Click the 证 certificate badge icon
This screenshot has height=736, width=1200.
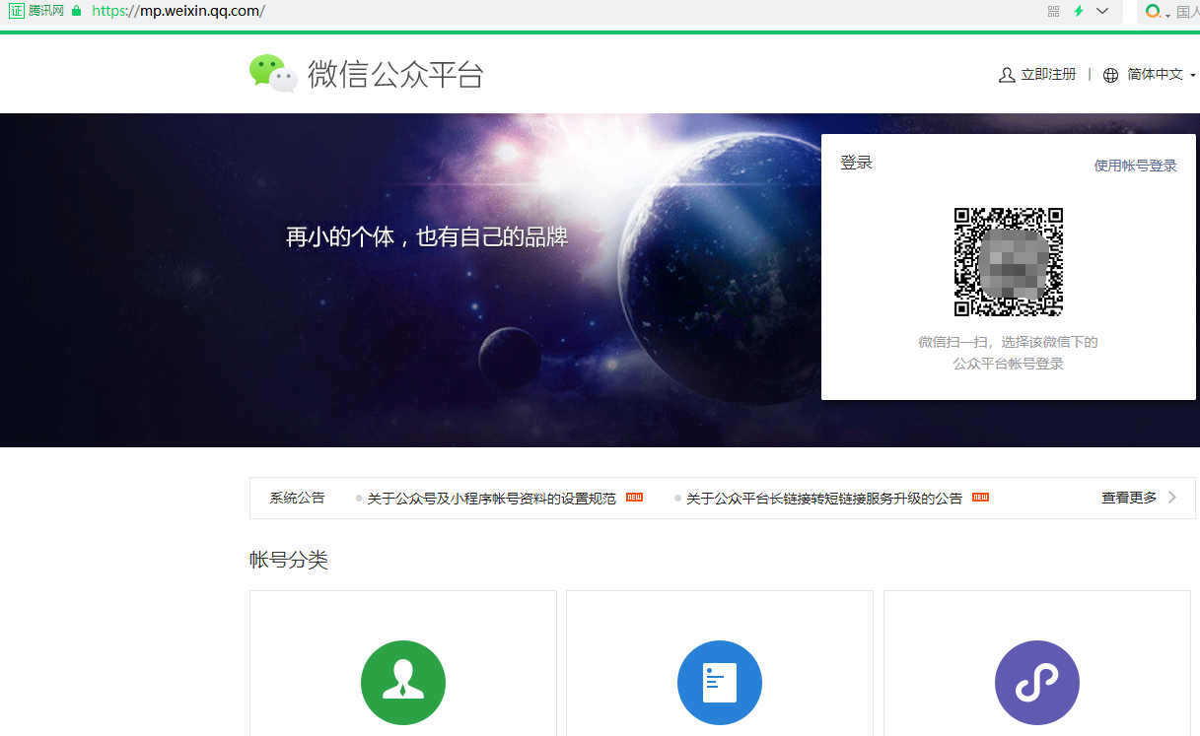(x=16, y=11)
